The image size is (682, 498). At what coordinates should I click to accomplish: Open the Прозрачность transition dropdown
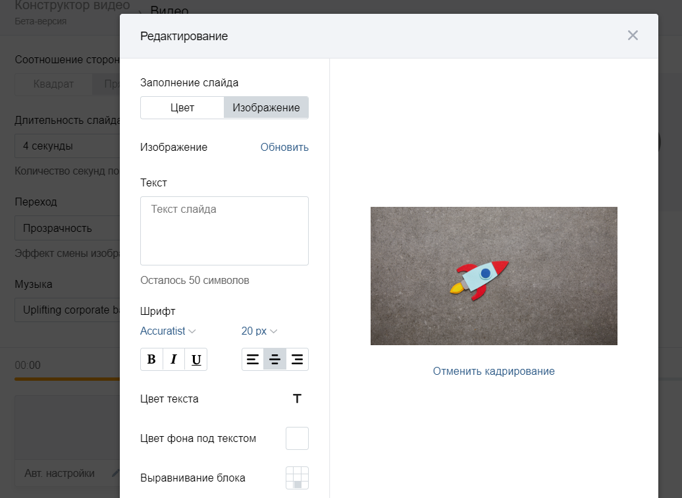pyautogui.click(x=66, y=229)
